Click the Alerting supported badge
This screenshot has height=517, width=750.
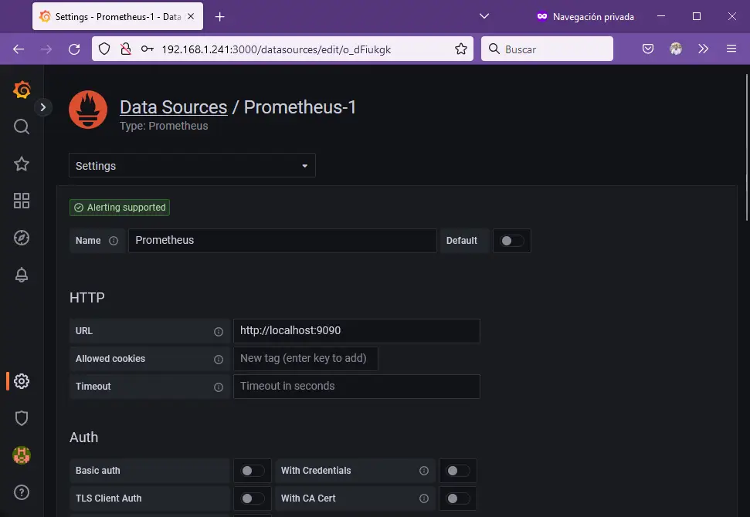[x=120, y=208]
